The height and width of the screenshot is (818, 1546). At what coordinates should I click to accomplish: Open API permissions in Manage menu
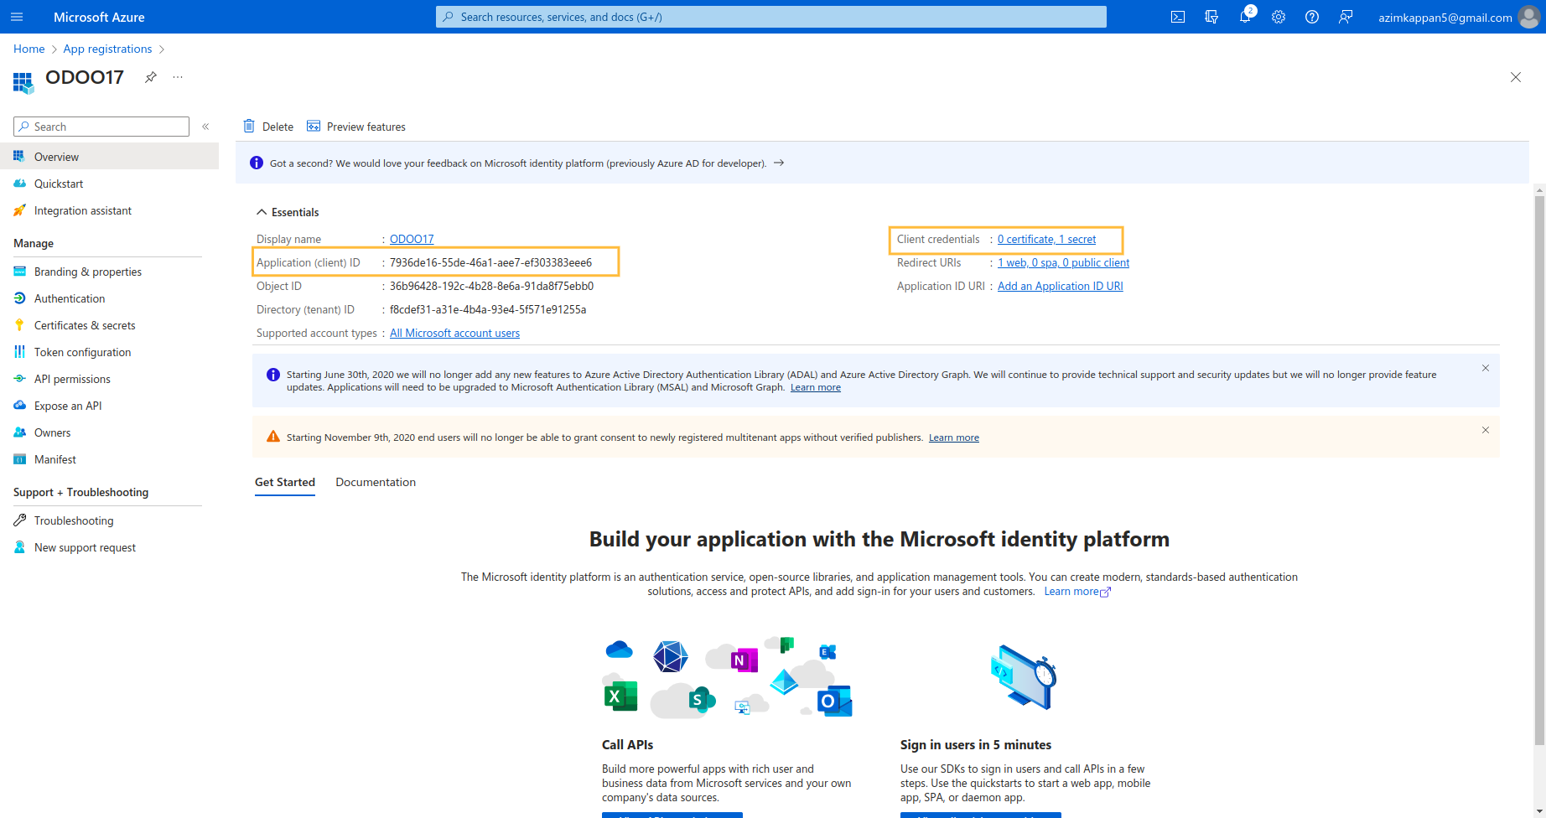(72, 379)
